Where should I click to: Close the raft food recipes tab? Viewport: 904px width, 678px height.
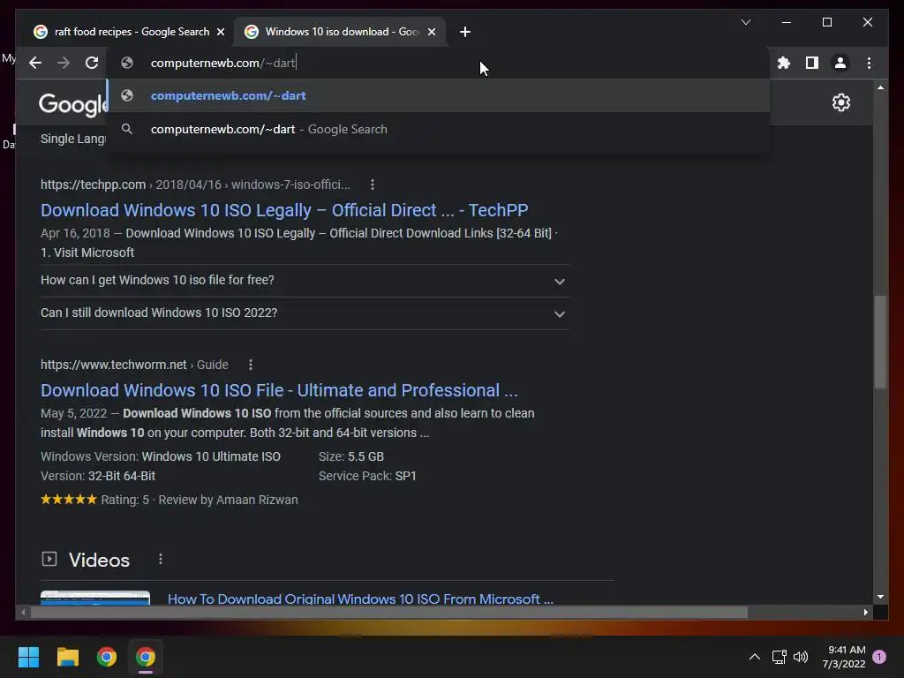220,33
